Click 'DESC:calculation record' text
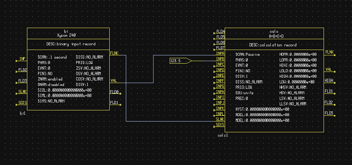352x165 pixels. click(273, 45)
